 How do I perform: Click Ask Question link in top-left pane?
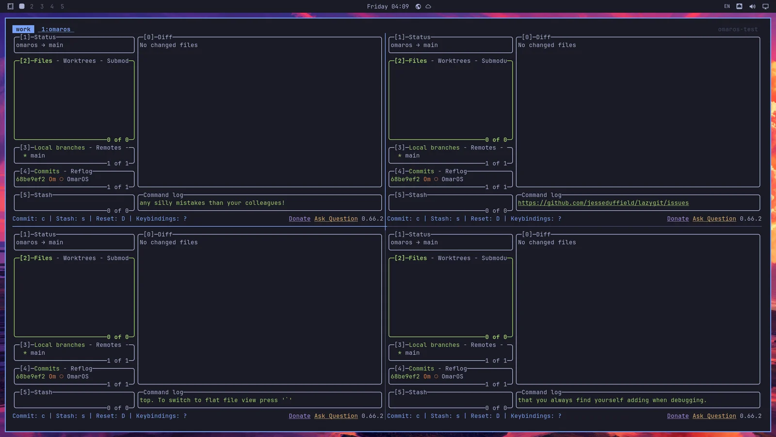pos(336,218)
